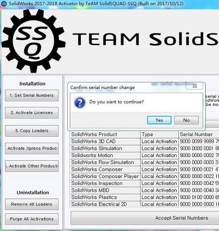The width and height of the screenshot is (219, 231).
Task: Select the SolidWorks Simulation row
Action: tap(145, 148)
